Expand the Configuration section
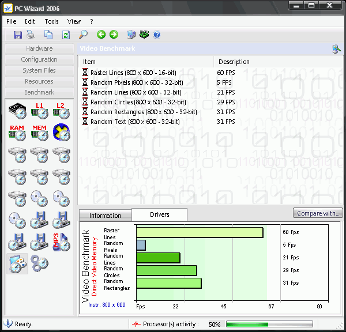 point(39,59)
